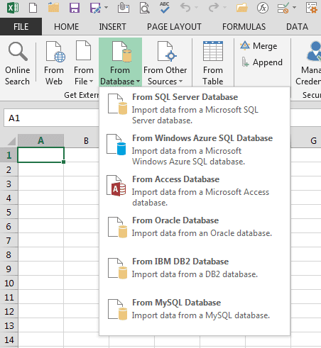Choose From Windows Azure SQL Database
Viewport: 321px width, 348px height.
(195, 150)
